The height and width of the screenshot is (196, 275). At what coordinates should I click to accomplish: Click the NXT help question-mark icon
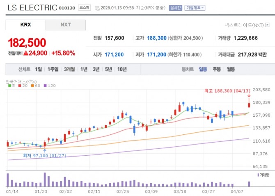267,25
